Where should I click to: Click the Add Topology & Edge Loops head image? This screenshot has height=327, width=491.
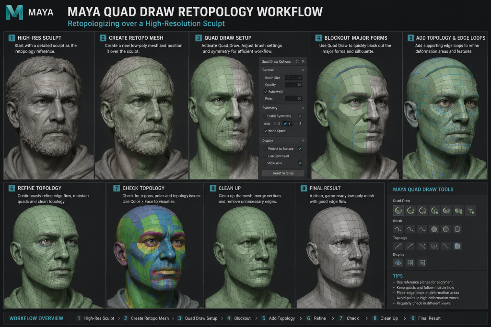coord(444,117)
